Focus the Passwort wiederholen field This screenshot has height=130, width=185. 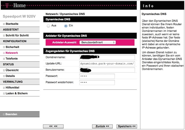pyautogui.click(x=97, y=82)
